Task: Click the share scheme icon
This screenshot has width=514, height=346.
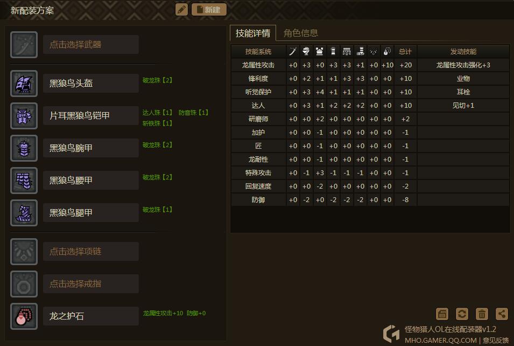Action: [x=502, y=314]
